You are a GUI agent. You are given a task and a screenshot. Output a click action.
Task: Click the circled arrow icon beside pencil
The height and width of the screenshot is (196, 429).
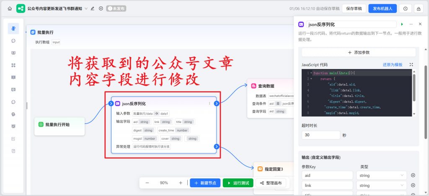(101, 8)
